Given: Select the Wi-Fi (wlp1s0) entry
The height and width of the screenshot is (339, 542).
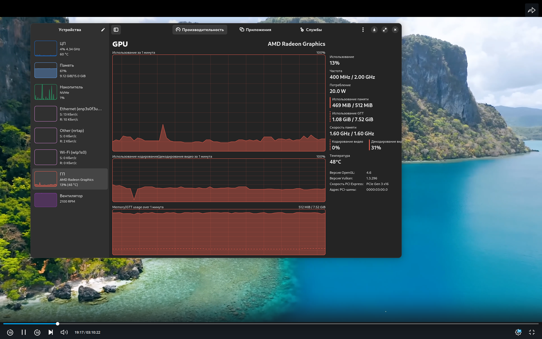Looking at the screenshot, I should point(70,157).
